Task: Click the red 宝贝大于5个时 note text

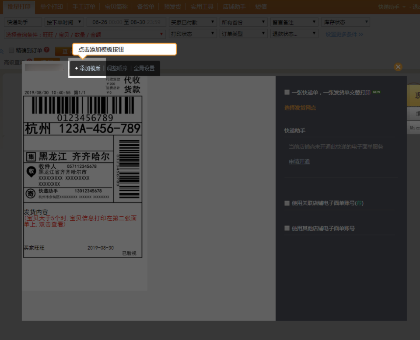Action: tap(80, 221)
